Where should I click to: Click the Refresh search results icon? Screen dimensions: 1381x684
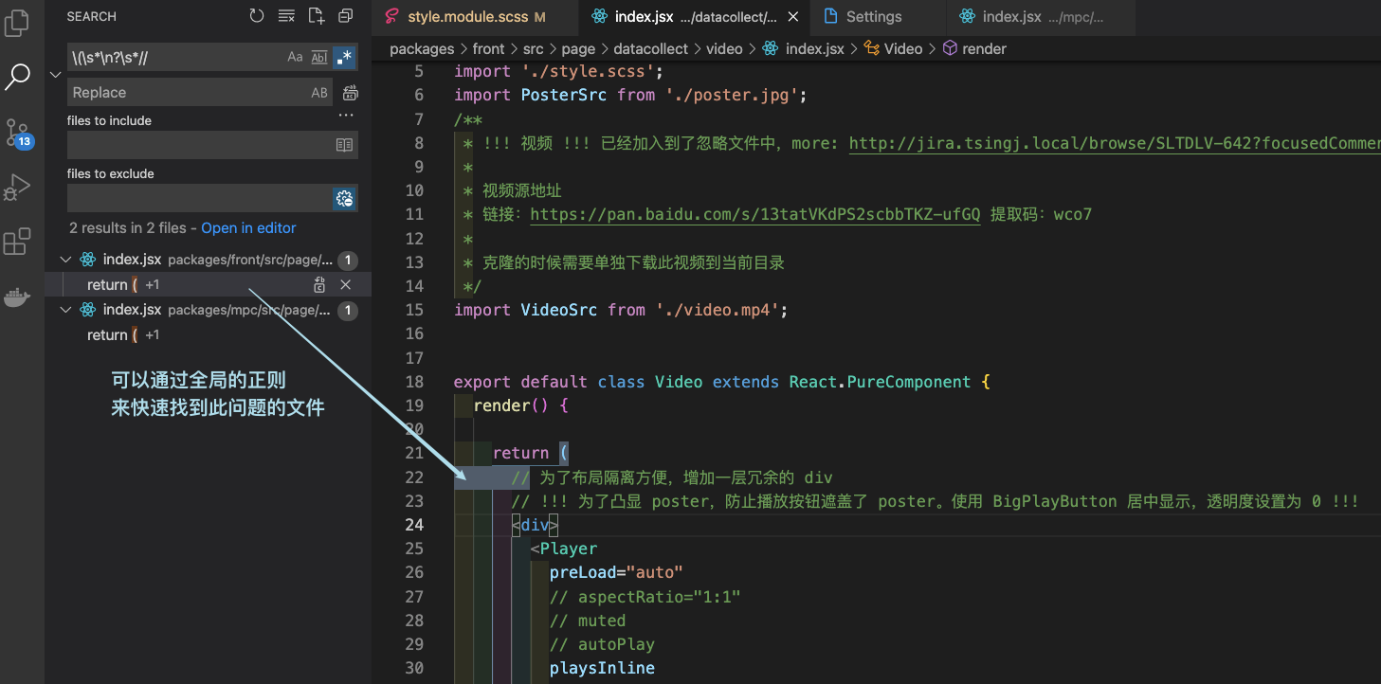(x=257, y=16)
